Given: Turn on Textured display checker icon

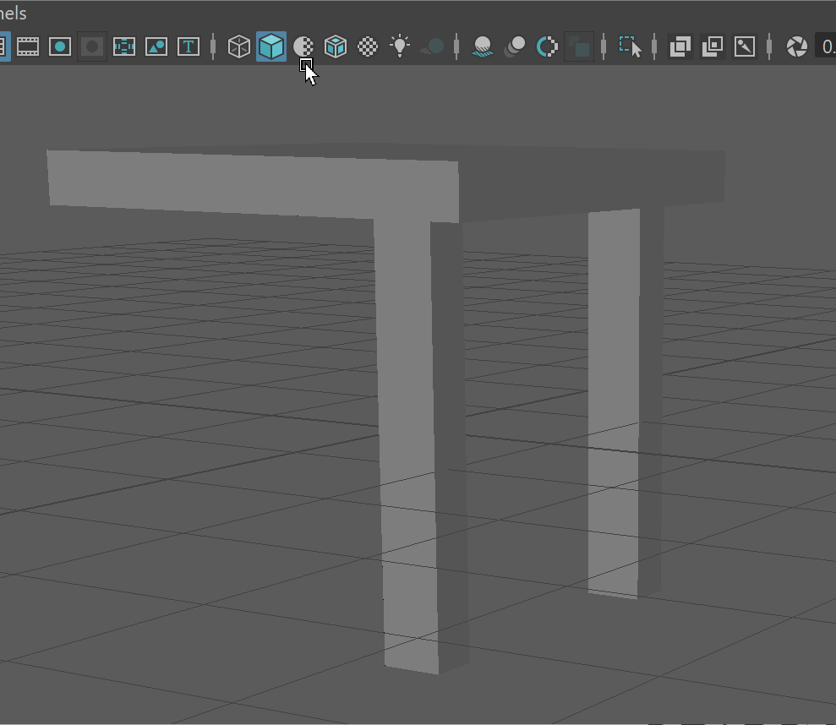Looking at the screenshot, I should tap(368, 46).
